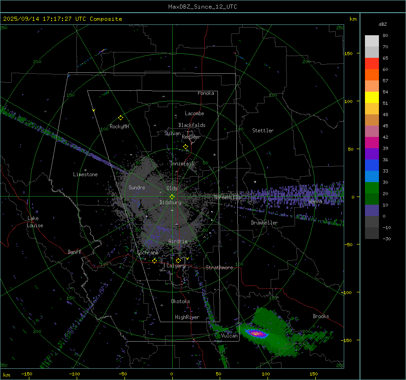Click the Blackfalds city label
This screenshot has height=380, width=406.
[192, 125]
